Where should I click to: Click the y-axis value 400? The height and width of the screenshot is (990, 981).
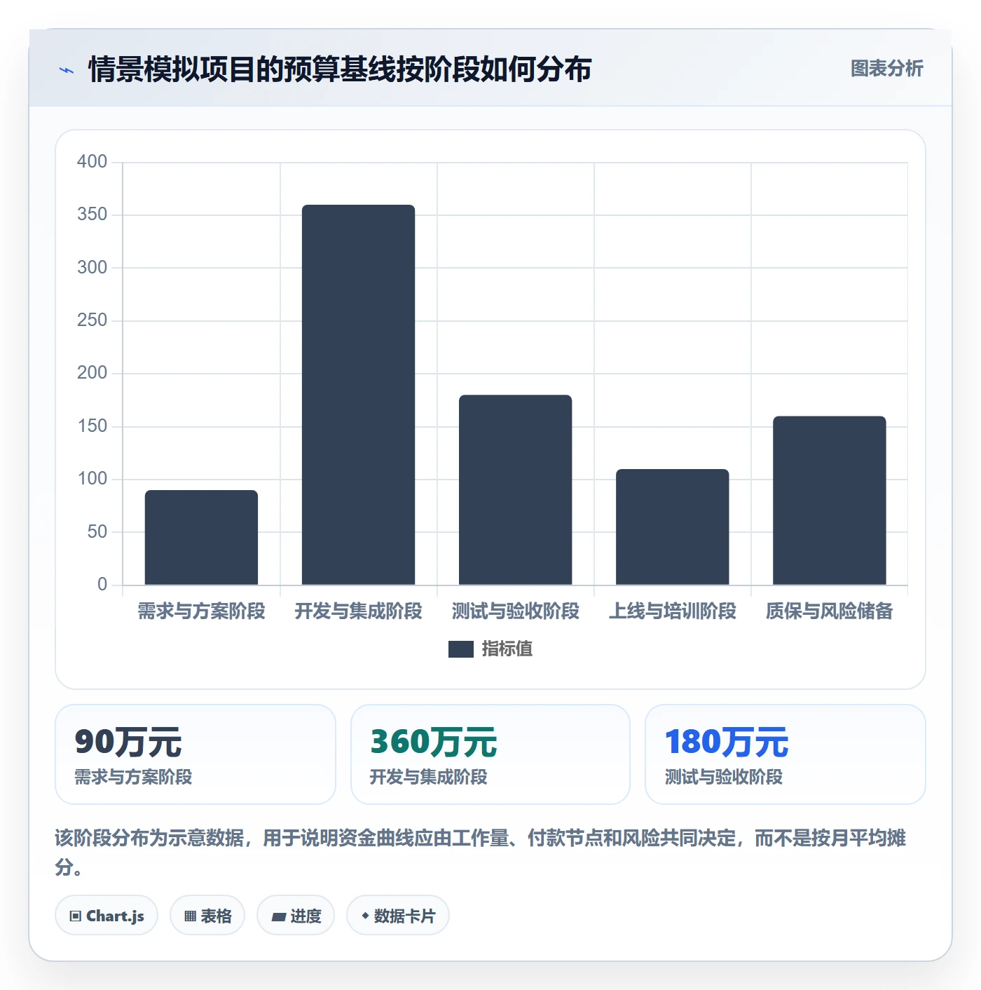tap(92, 162)
